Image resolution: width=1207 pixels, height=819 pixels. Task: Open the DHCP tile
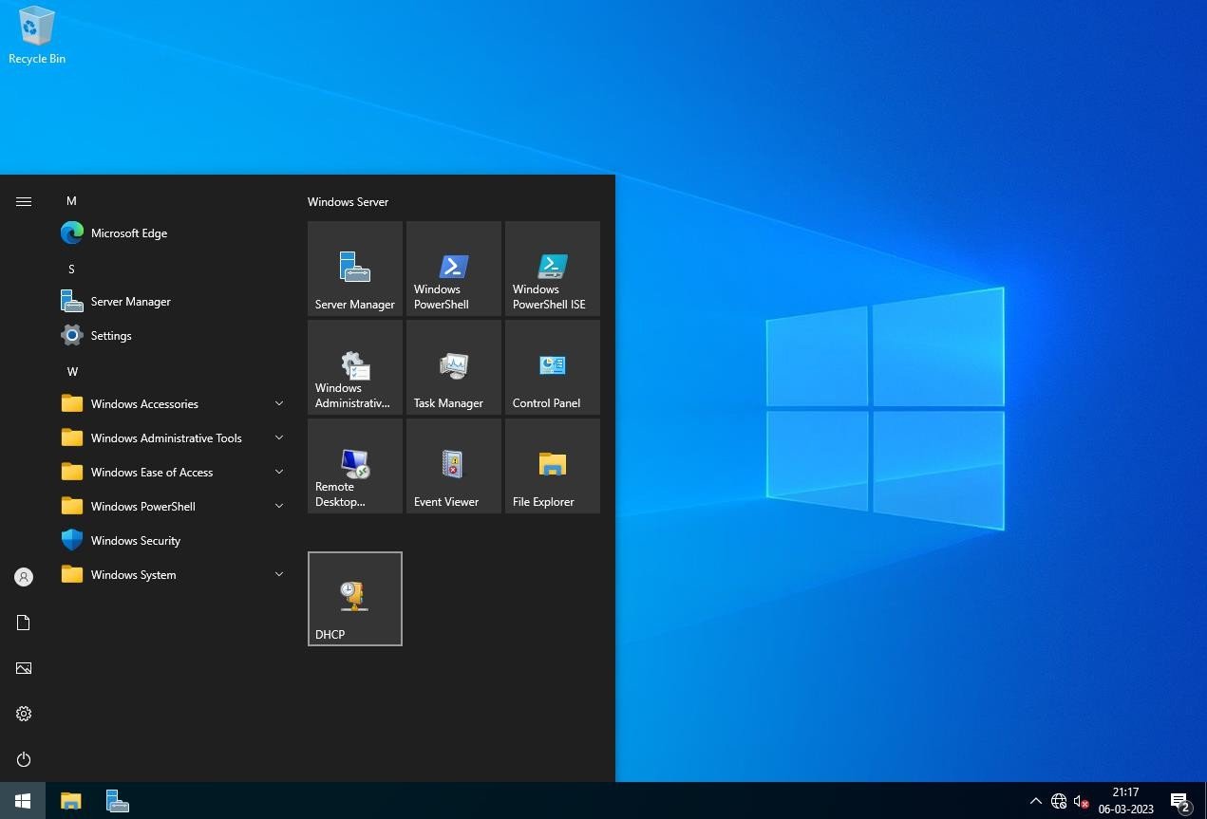pyautogui.click(x=355, y=599)
